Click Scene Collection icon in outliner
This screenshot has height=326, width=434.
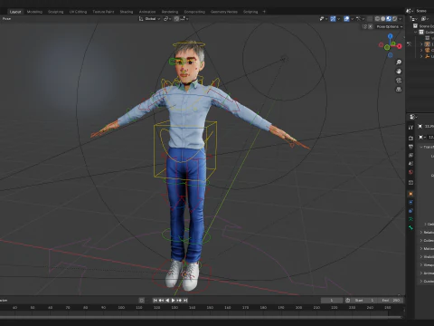[x=415, y=26]
